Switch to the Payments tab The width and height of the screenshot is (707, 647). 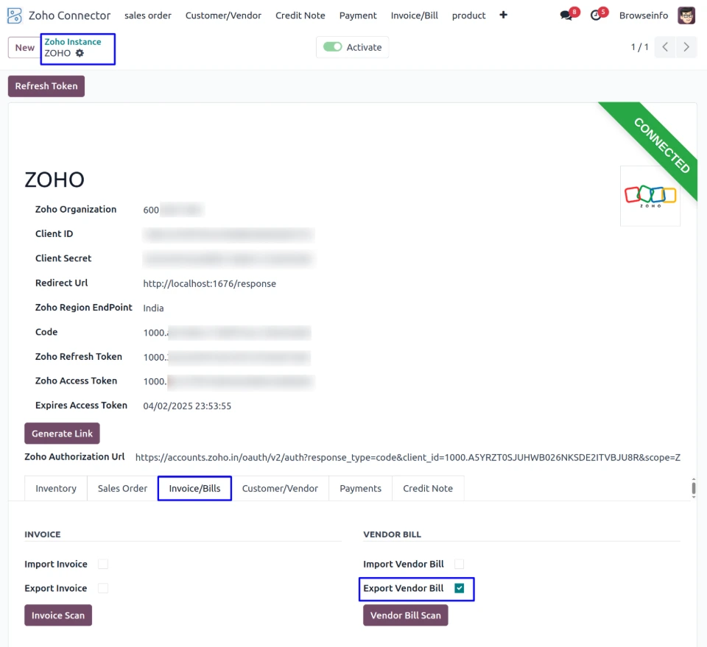[x=360, y=489]
